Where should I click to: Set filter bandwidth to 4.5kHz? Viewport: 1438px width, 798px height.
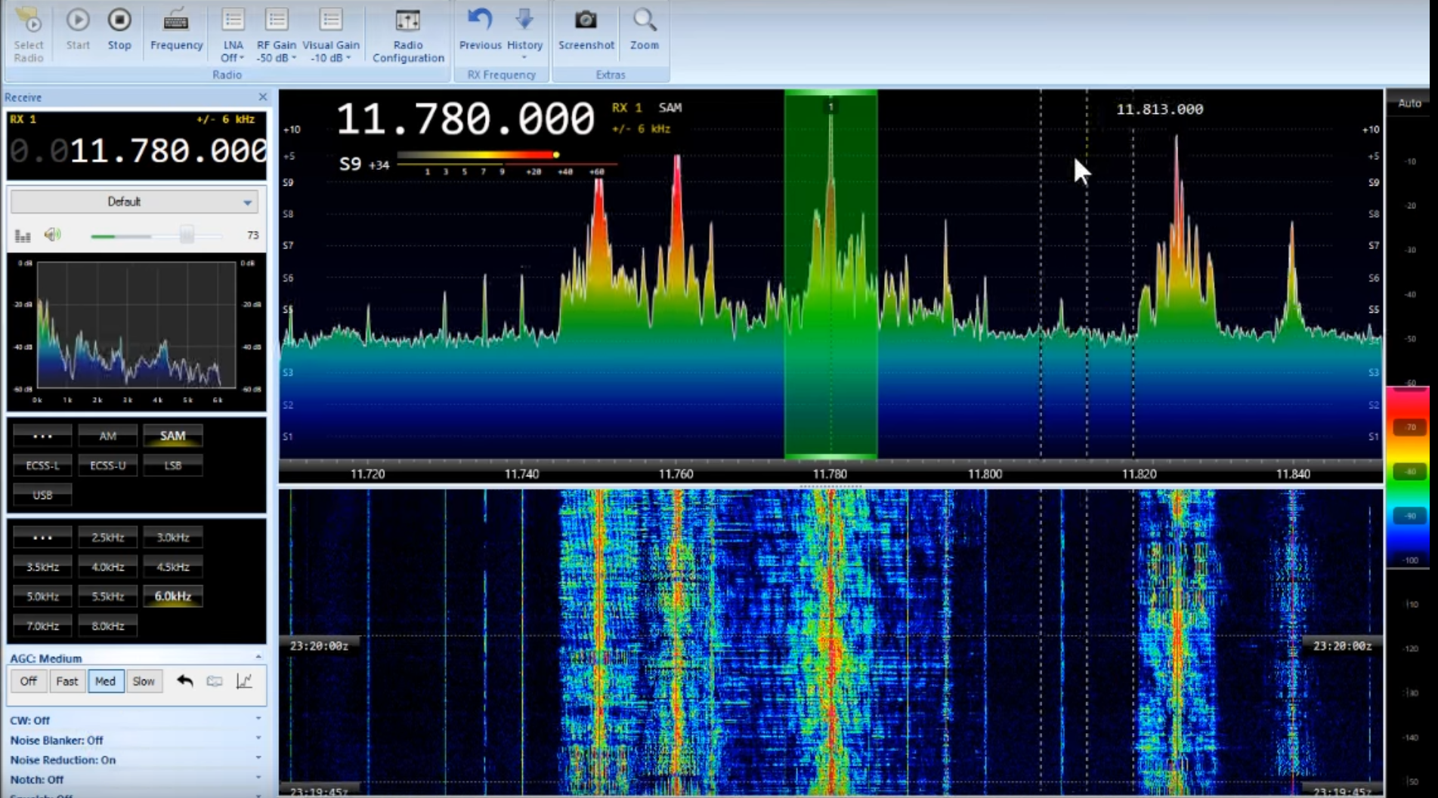[172, 566]
